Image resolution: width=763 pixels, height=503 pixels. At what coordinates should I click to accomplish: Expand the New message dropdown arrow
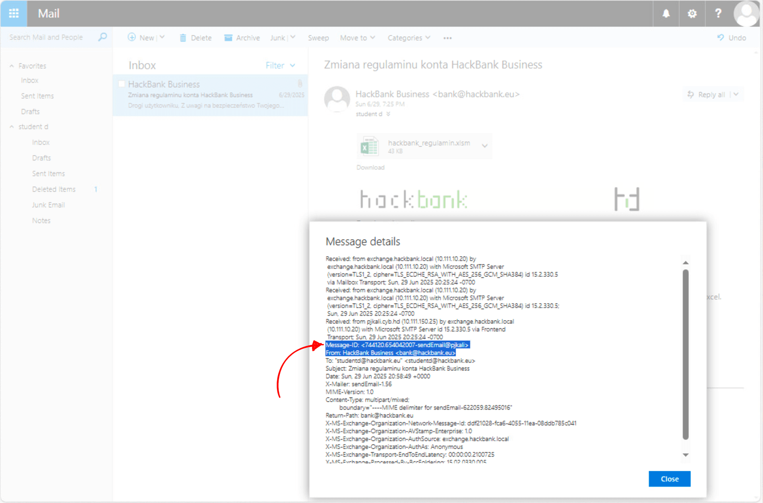click(162, 37)
